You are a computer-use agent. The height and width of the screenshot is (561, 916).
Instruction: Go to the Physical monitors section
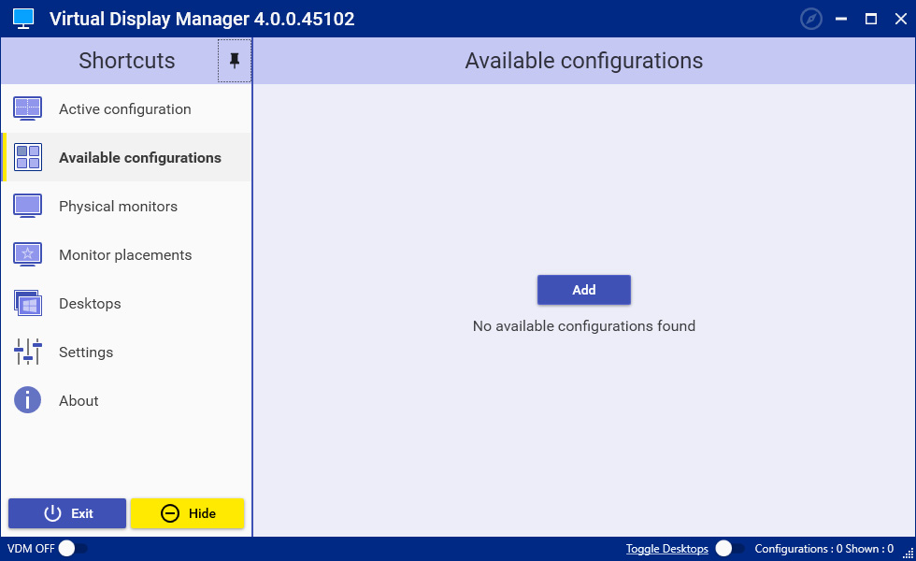click(127, 206)
